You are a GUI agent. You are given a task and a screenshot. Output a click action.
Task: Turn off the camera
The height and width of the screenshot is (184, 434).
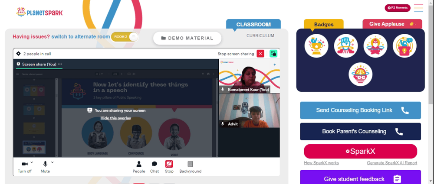[x=25, y=167]
